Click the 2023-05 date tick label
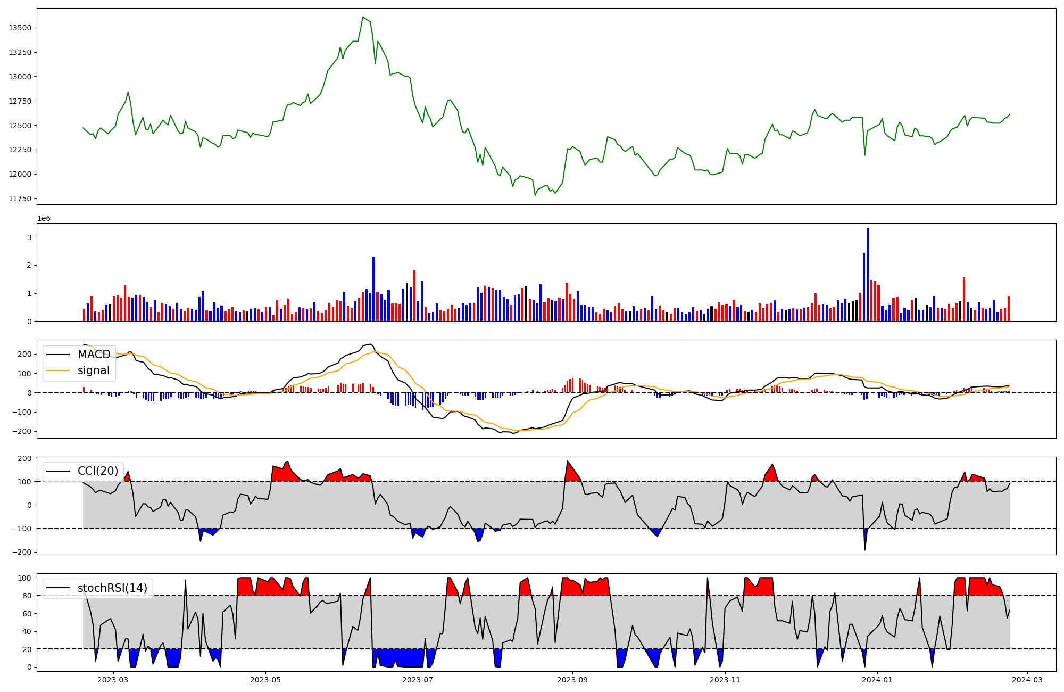1064x692 pixels. (265, 680)
